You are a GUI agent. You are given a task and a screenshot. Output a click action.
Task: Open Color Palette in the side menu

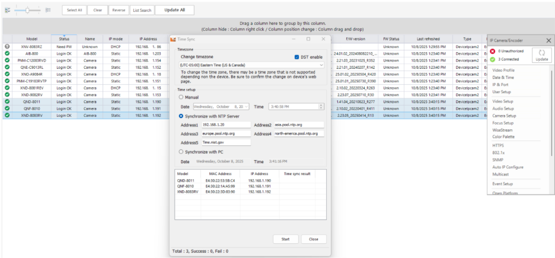click(x=503, y=136)
